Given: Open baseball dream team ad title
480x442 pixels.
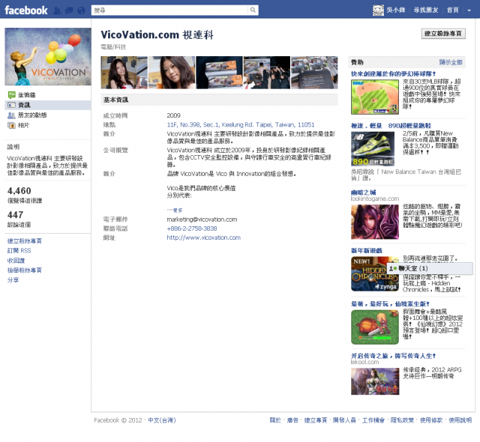Looking at the screenshot, I should pyautogui.click(x=393, y=74).
